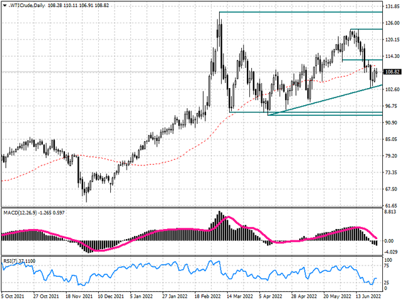
Task: Click the 126.00 price axis label
Action: (392, 23)
